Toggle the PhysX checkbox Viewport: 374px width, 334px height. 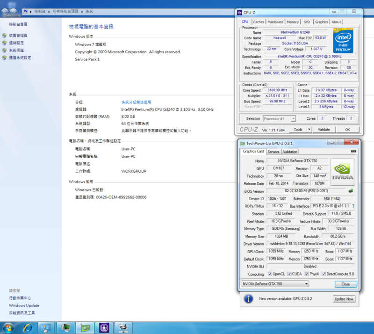[307, 274]
